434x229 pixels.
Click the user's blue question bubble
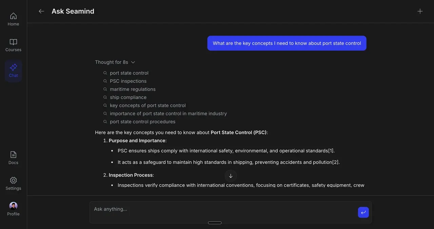click(x=287, y=43)
